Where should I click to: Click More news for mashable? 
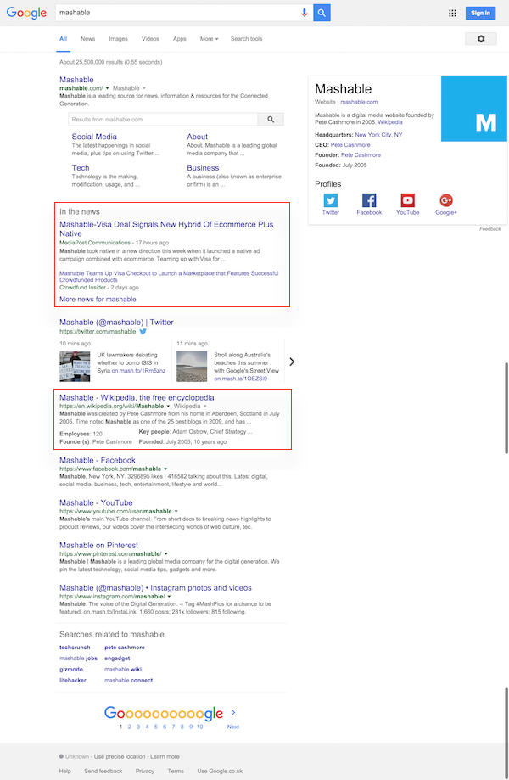tap(98, 300)
